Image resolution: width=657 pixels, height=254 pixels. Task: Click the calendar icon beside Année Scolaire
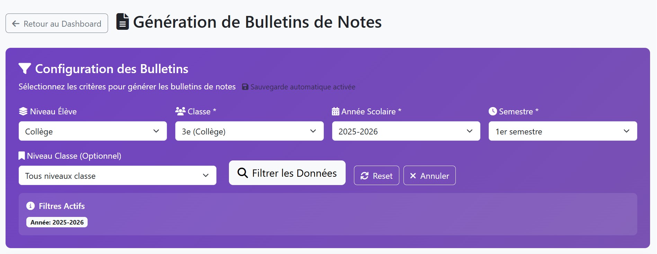point(335,111)
